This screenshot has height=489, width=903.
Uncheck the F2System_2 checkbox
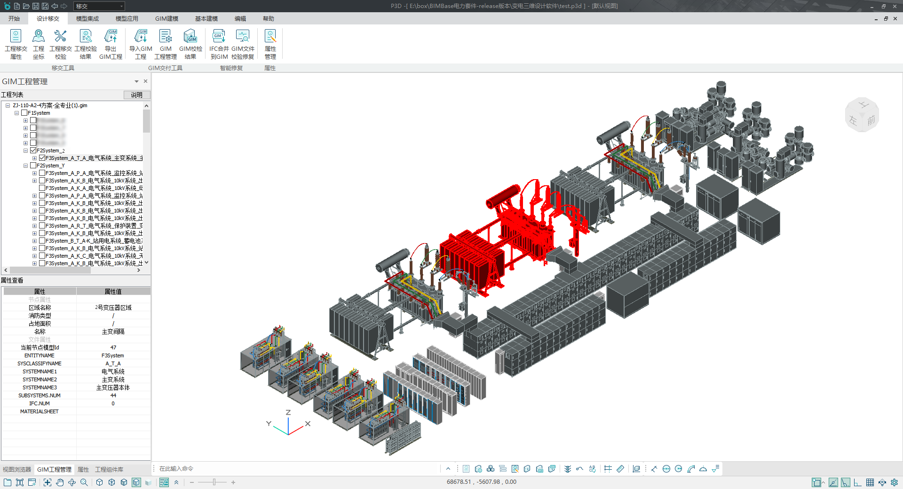pos(33,150)
